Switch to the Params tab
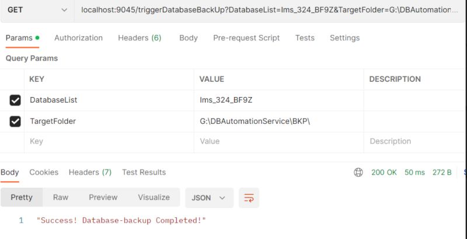 22,38
